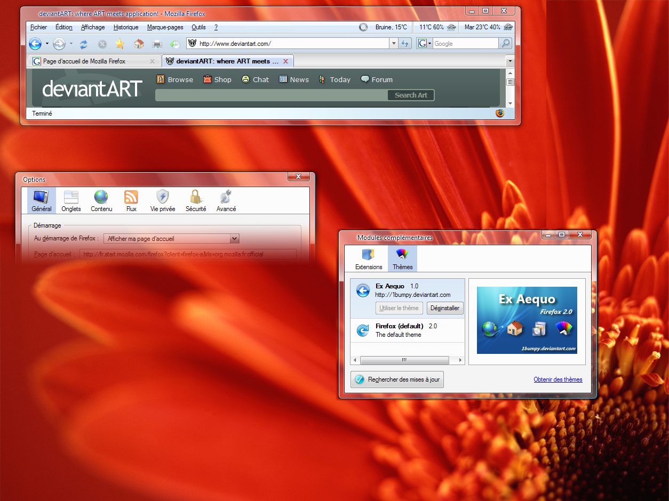Switch to Thèmes in Modules complémentaires
Image resolution: width=669 pixels, height=501 pixels.
402,259
